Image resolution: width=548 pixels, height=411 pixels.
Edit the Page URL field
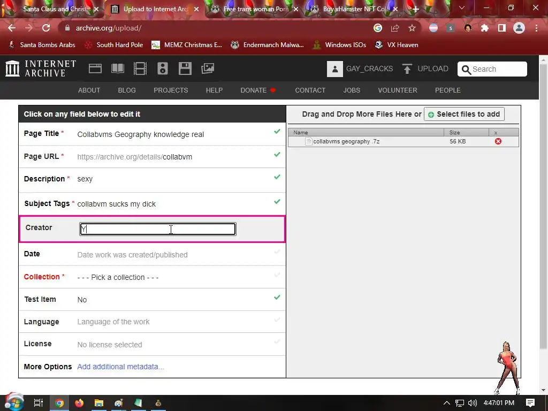coord(152,157)
